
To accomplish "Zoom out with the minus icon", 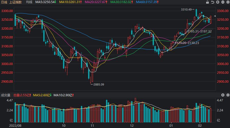I will [223, 2].
